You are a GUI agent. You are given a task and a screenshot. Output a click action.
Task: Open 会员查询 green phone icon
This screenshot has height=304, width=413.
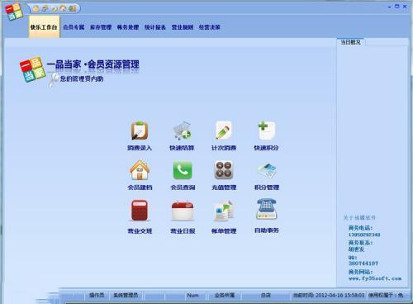[x=183, y=170]
